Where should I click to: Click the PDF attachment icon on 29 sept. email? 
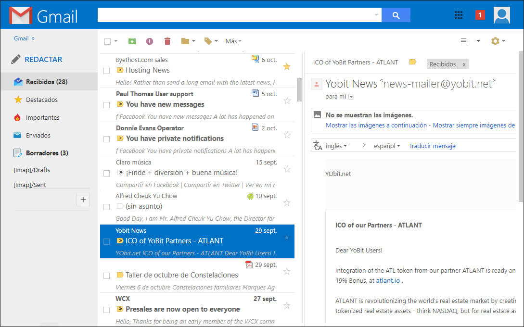pos(249,264)
